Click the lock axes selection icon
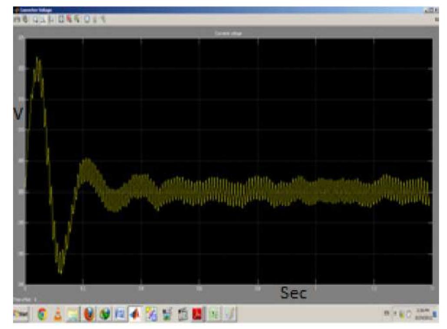 point(95,19)
